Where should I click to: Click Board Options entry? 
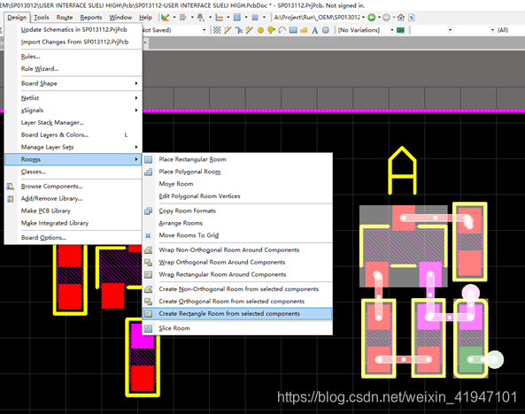click(43, 238)
